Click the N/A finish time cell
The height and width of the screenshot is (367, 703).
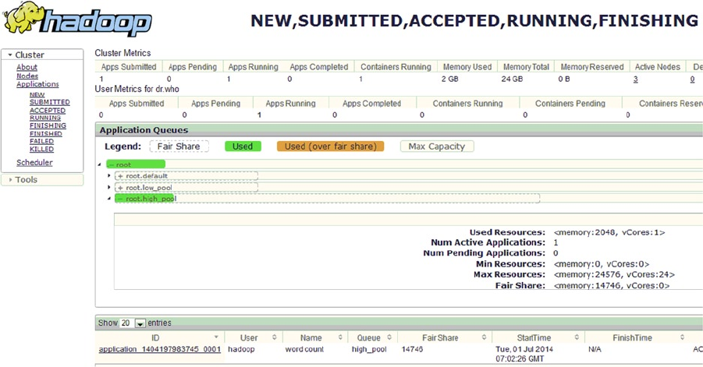tap(595, 349)
